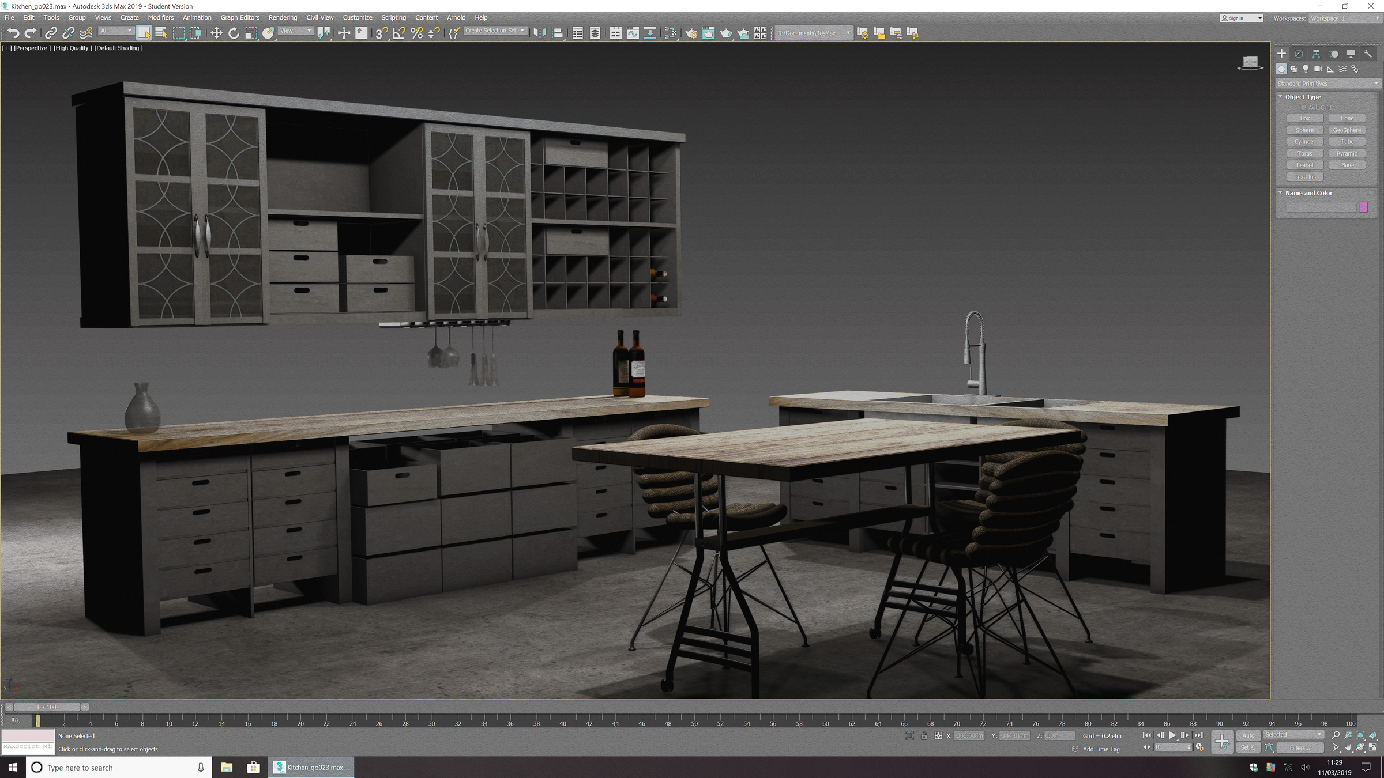
Task: Open the Workspaces dropdown
Action: point(1344,18)
